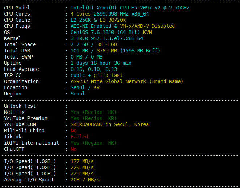This screenshot has width=240, height=188.
Task: Select the 'Average I/O Speed' label
Action: tap(29, 180)
